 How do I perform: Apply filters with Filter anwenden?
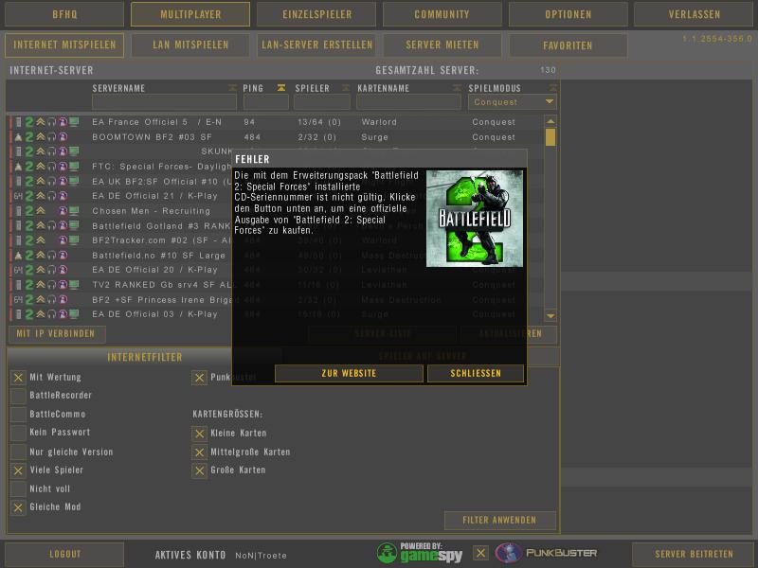(499, 520)
